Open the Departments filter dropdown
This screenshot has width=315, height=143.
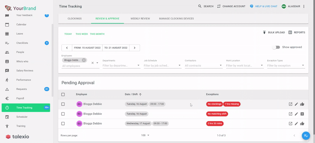[139, 65]
